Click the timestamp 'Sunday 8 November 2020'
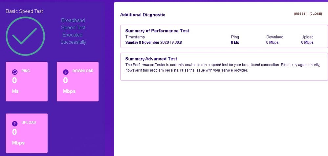This screenshot has height=156, width=328. pos(147,42)
